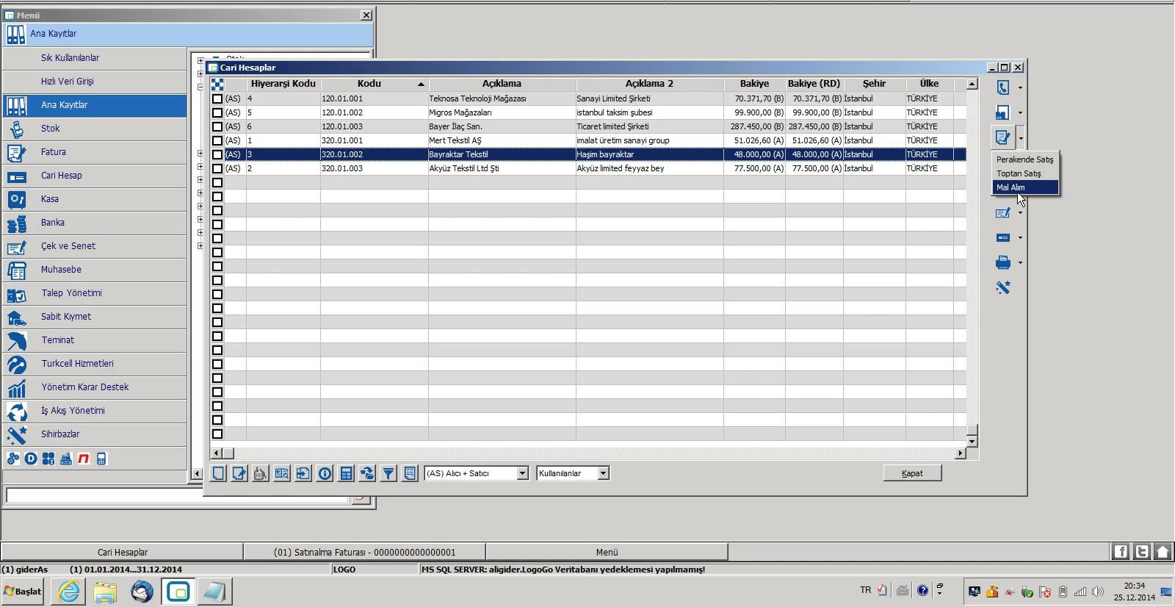The height and width of the screenshot is (607, 1175).
Task: Open the Kullanılanlar dropdown
Action: (603, 473)
